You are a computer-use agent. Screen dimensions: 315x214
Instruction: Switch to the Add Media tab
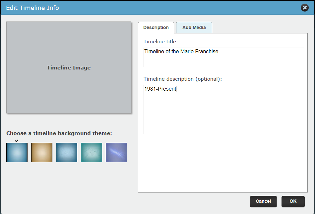[194, 28]
